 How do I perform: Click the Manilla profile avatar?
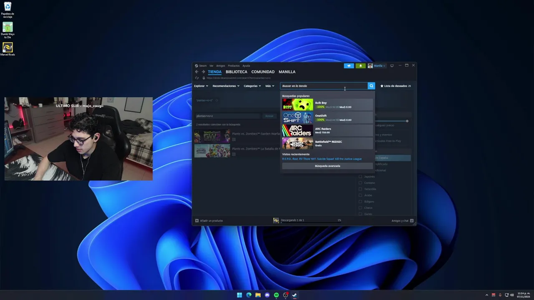[x=370, y=65]
